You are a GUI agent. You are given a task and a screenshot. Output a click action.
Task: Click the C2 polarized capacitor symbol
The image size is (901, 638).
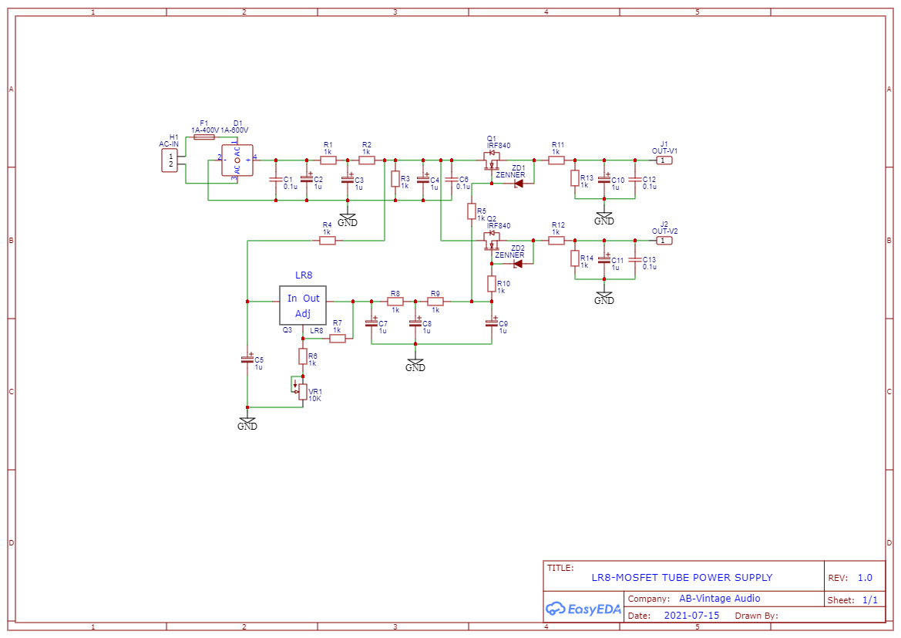coord(307,180)
